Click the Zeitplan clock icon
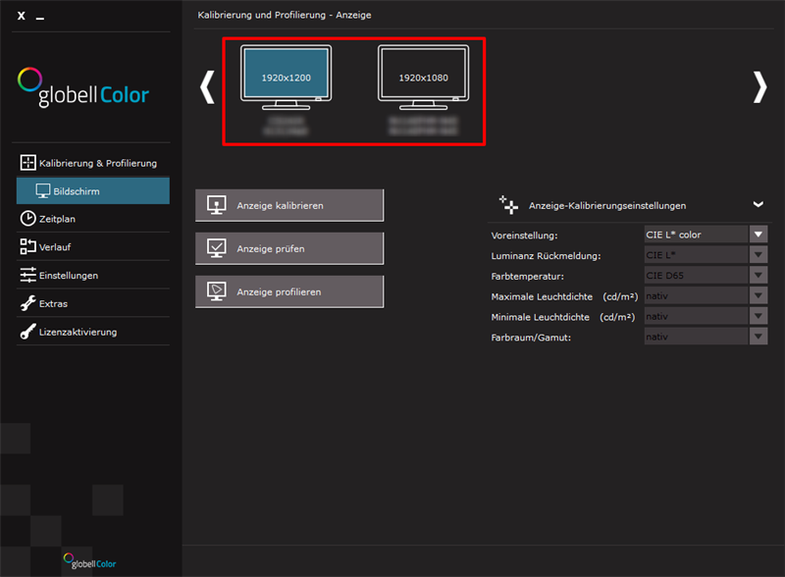785x577 pixels. click(27, 218)
